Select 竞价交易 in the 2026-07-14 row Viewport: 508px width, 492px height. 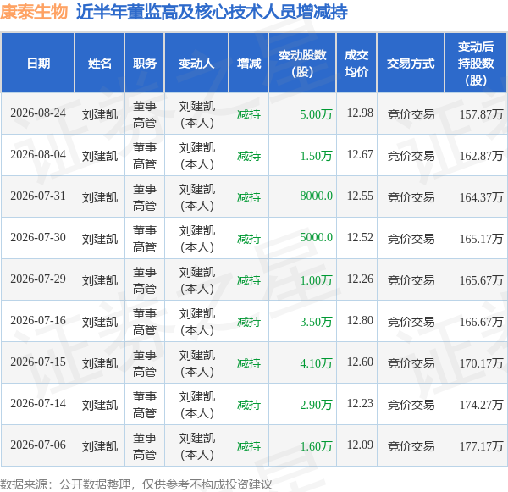tap(411, 405)
